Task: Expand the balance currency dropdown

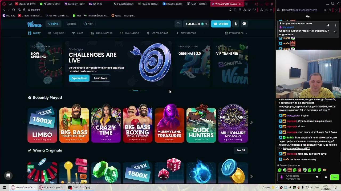Action: (206, 24)
